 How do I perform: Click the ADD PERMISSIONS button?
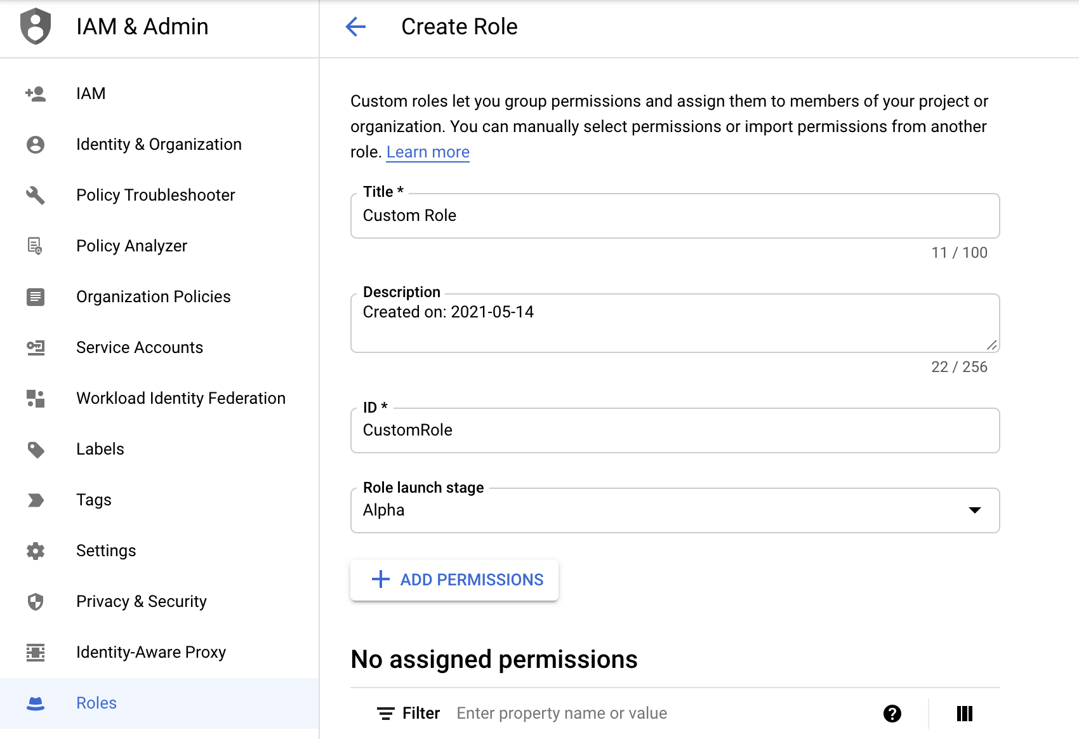pyautogui.click(x=454, y=580)
